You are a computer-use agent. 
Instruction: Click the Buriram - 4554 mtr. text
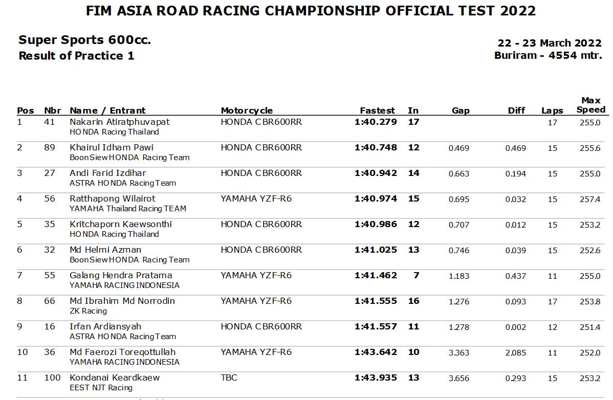click(x=548, y=55)
